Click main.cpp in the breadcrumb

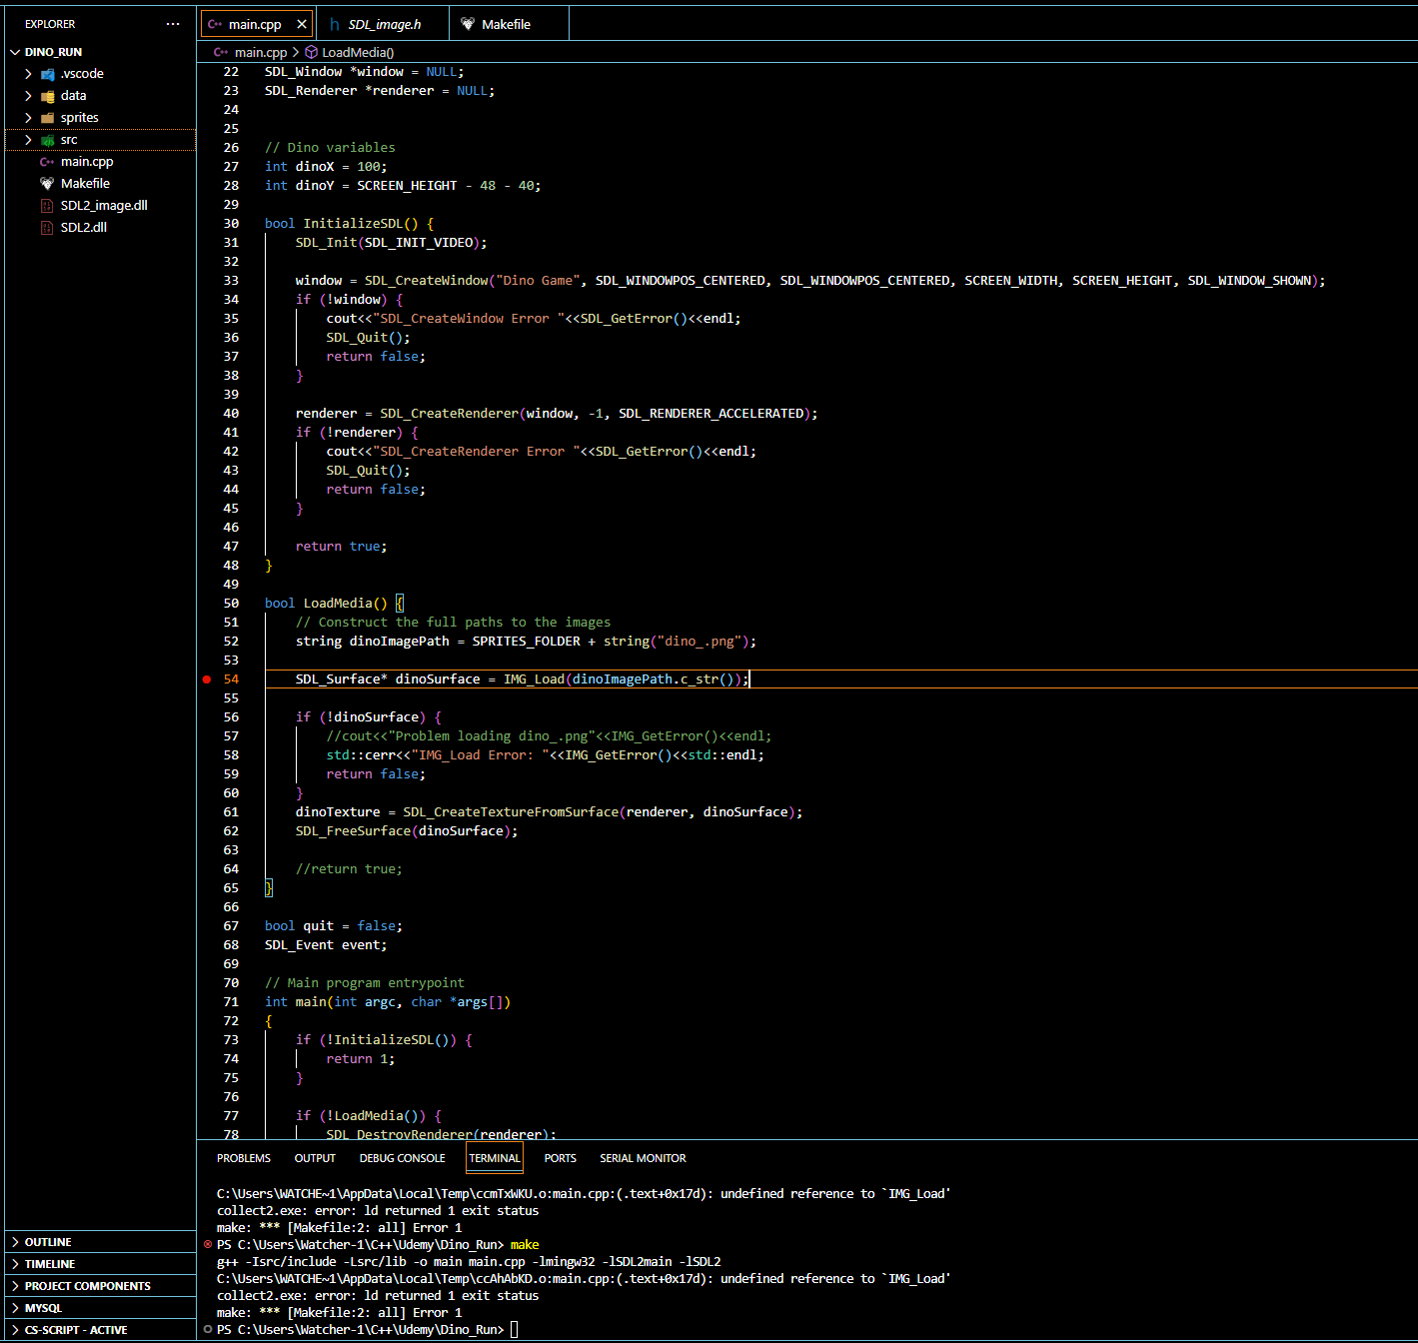(261, 52)
